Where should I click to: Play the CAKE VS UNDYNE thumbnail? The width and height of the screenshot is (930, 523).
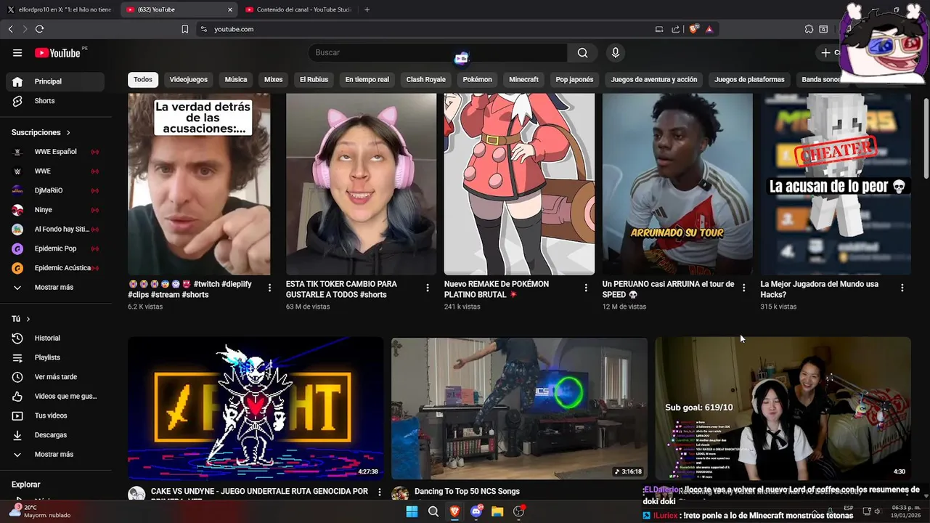coord(256,408)
